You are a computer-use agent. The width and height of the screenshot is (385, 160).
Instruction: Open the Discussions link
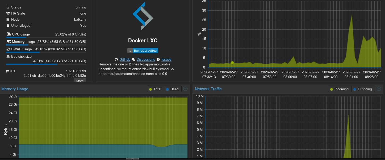pos(146,60)
